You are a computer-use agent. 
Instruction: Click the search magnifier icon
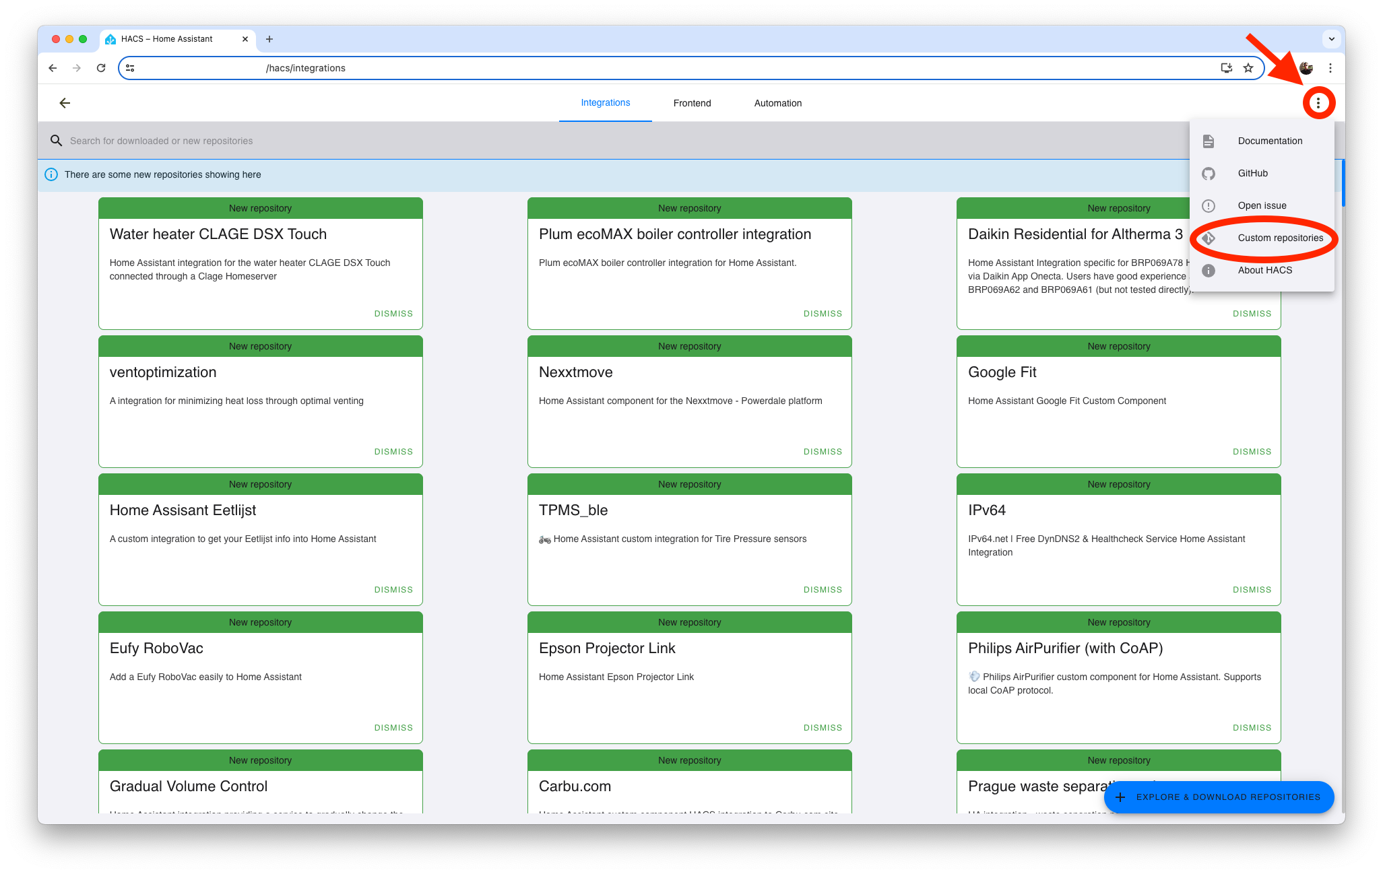(57, 140)
